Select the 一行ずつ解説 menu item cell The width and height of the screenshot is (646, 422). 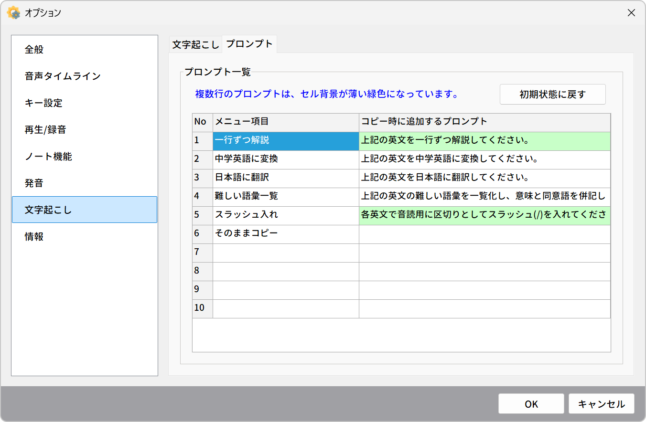[286, 141]
